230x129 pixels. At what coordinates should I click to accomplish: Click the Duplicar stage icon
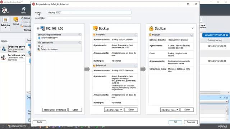pos(151,28)
